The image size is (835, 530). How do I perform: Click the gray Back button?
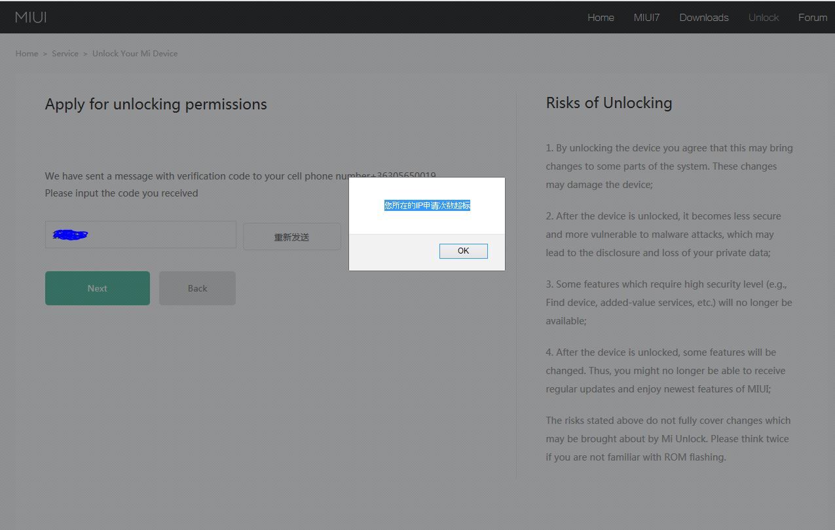click(x=197, y=288)
